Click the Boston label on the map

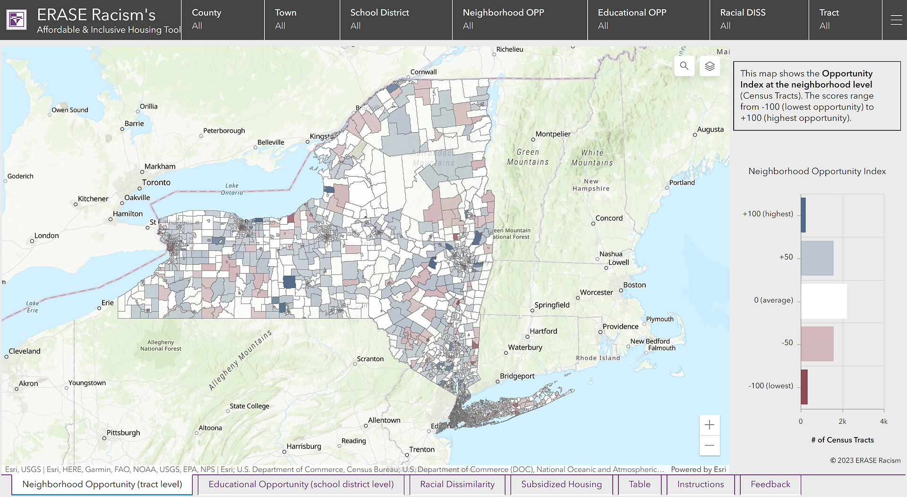(x=634, y=285)
